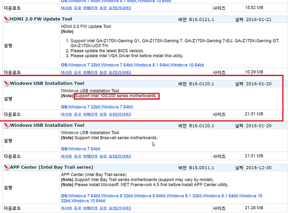Screen dimensions: 293x213
Task: Click the APP Center OS line starting Windows 7 64bit
Action: pos(162,198)
